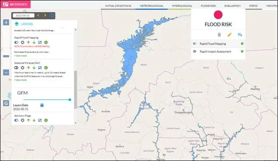The width and height of the screenshot is (278, 161).
Task: Open the Meteorological tab
Action: pyautogui.click(x=151, y=6)
